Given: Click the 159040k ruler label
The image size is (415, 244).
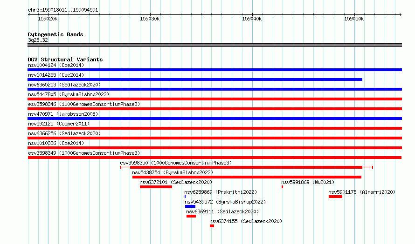Looking at the screenshot, I should point(252,19).
